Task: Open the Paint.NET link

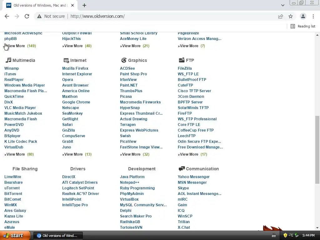Action: point(129,85)
